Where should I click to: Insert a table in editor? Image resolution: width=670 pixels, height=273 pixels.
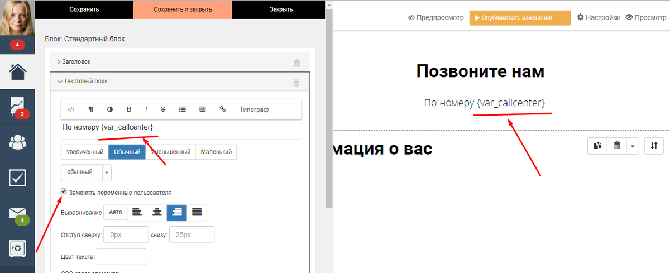pos(202,109)
